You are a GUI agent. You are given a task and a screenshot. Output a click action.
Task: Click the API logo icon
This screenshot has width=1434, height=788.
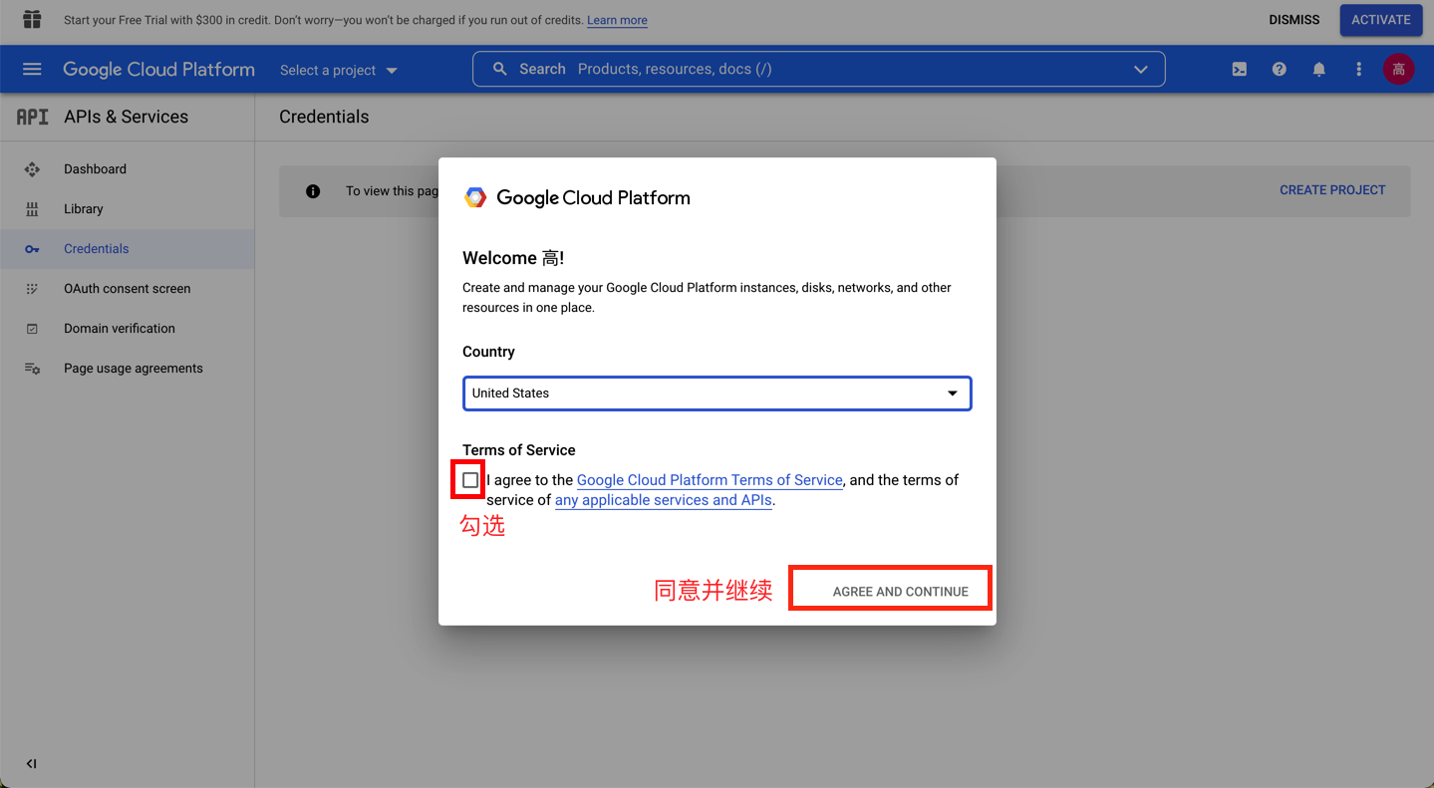32,117
